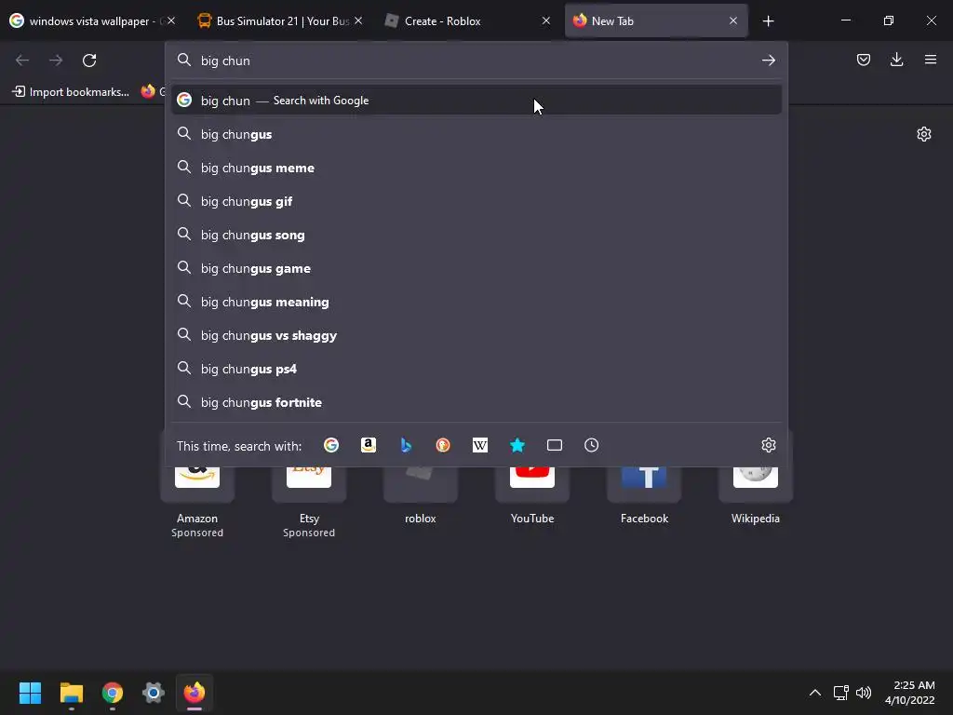Choose suggestion 'big chungus song'
This screenshot has height=715, width=953.
click(x=476, y=234)
